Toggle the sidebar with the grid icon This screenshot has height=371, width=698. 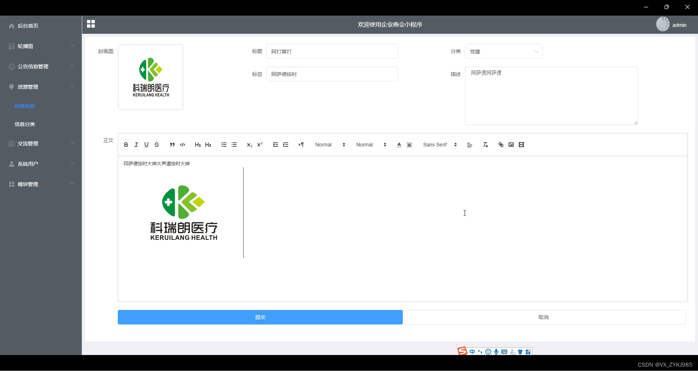point(91,24)
